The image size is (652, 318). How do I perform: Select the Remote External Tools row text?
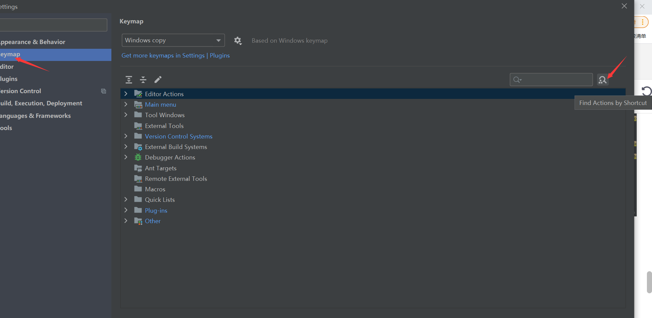tap(176, 179)
